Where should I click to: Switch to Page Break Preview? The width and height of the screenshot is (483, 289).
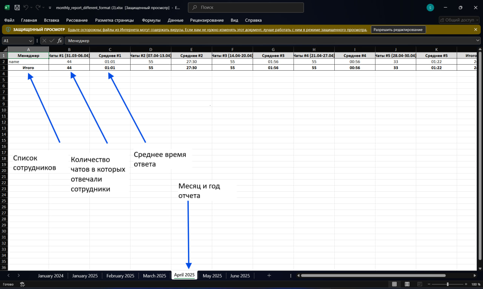click(420, 284)
